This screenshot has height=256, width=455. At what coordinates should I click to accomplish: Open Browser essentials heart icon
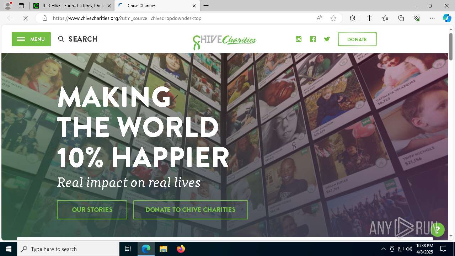(x=417, y=18)
